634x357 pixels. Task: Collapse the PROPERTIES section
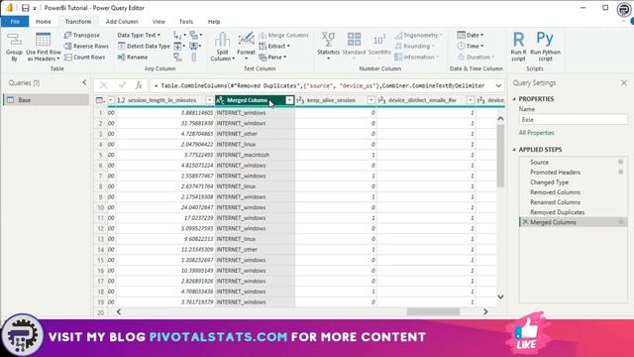[x=514, y=99]
